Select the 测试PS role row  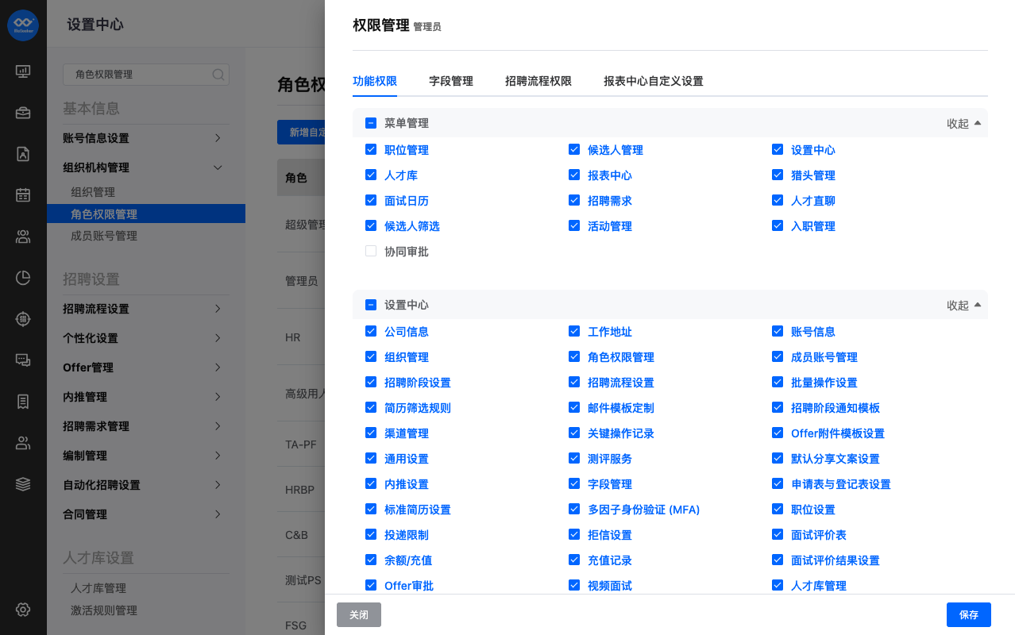coord(301,580)
